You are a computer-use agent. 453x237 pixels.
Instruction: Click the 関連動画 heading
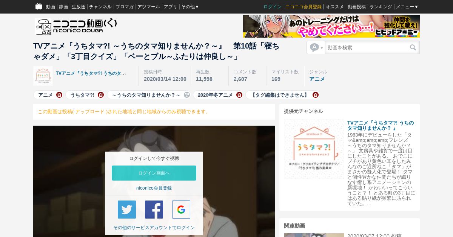(294, 226)
